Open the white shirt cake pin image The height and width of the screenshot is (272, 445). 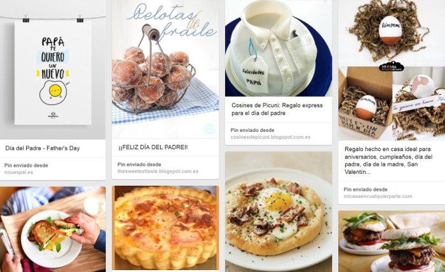point(278,48)
